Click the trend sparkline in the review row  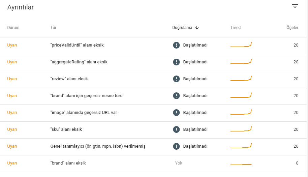(x=241, y=78)
